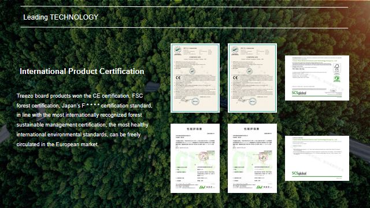
Task: Click the paragraph starting 'Treezo board products'
Action: [x=84, y=120]
